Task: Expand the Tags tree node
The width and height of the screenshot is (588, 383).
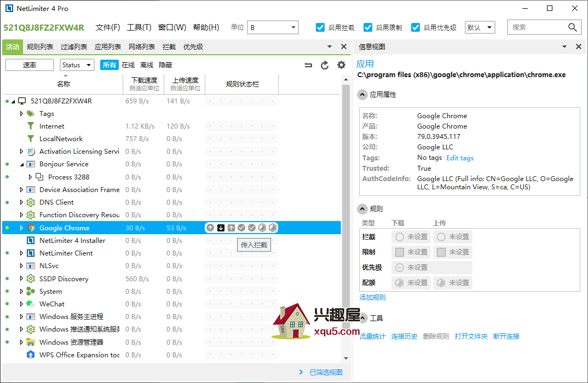Action: pyautogui.click(x=21, y=114)
